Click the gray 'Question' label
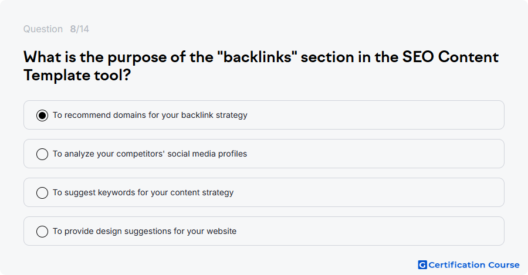The height and width of the screenshot is (275, 528). 43,29
